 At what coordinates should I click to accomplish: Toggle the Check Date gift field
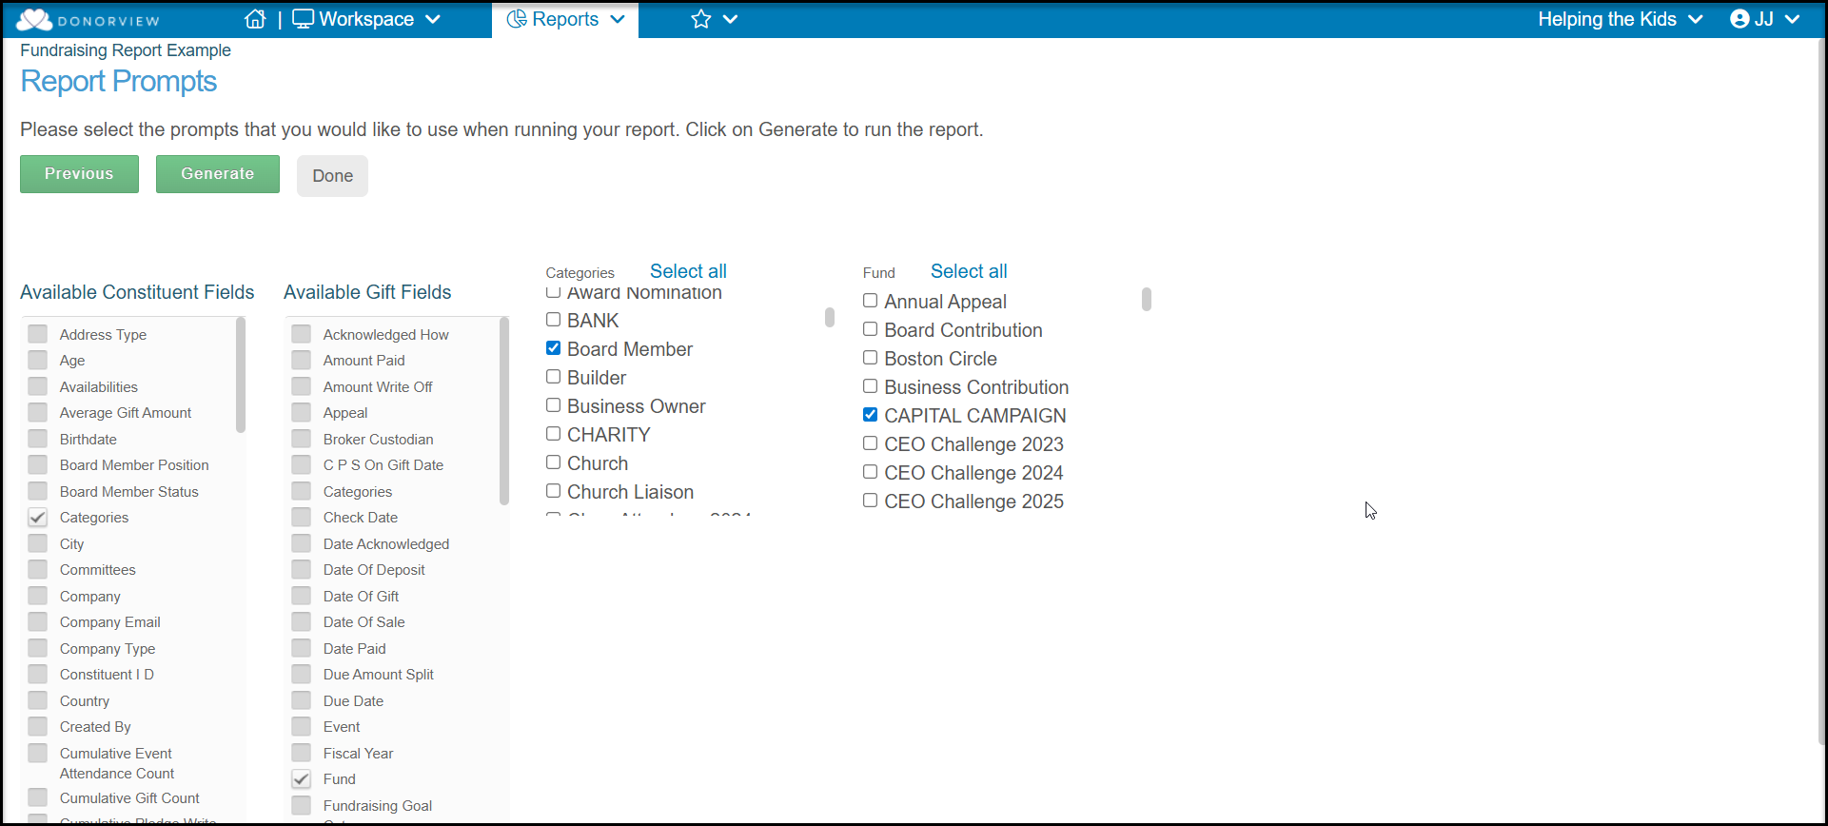pyautogui.click(x=301, y=517)
